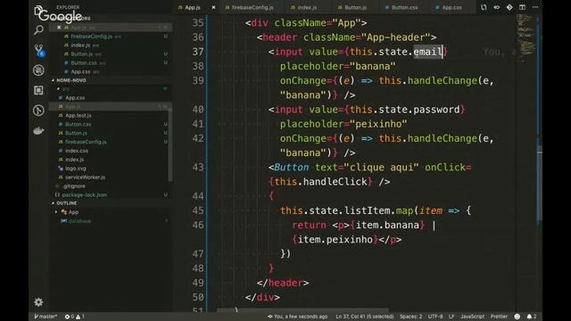Toggle file blame eye icon in editor toolbar
571x321 pixels.
[x=497, y=7]
